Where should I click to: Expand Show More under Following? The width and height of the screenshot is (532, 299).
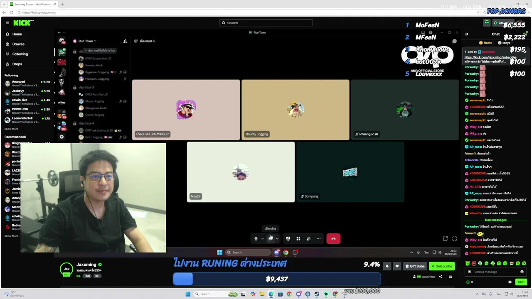click(11, 129)
